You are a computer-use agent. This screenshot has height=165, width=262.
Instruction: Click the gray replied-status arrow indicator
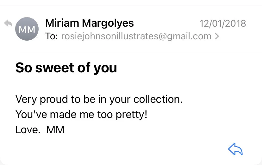[x=8, y=23]
